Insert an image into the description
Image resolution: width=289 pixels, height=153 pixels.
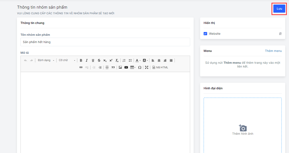pyautogui.click(x=120, y=67)
